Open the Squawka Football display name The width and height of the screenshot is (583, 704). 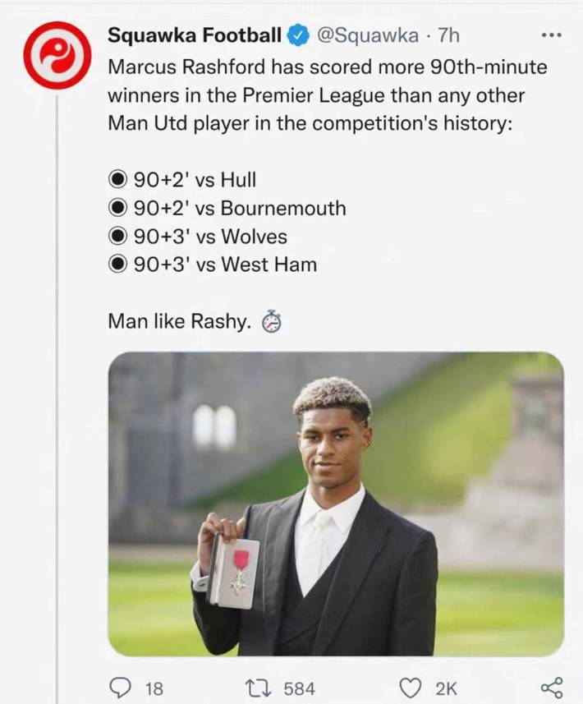click(195, 35)
